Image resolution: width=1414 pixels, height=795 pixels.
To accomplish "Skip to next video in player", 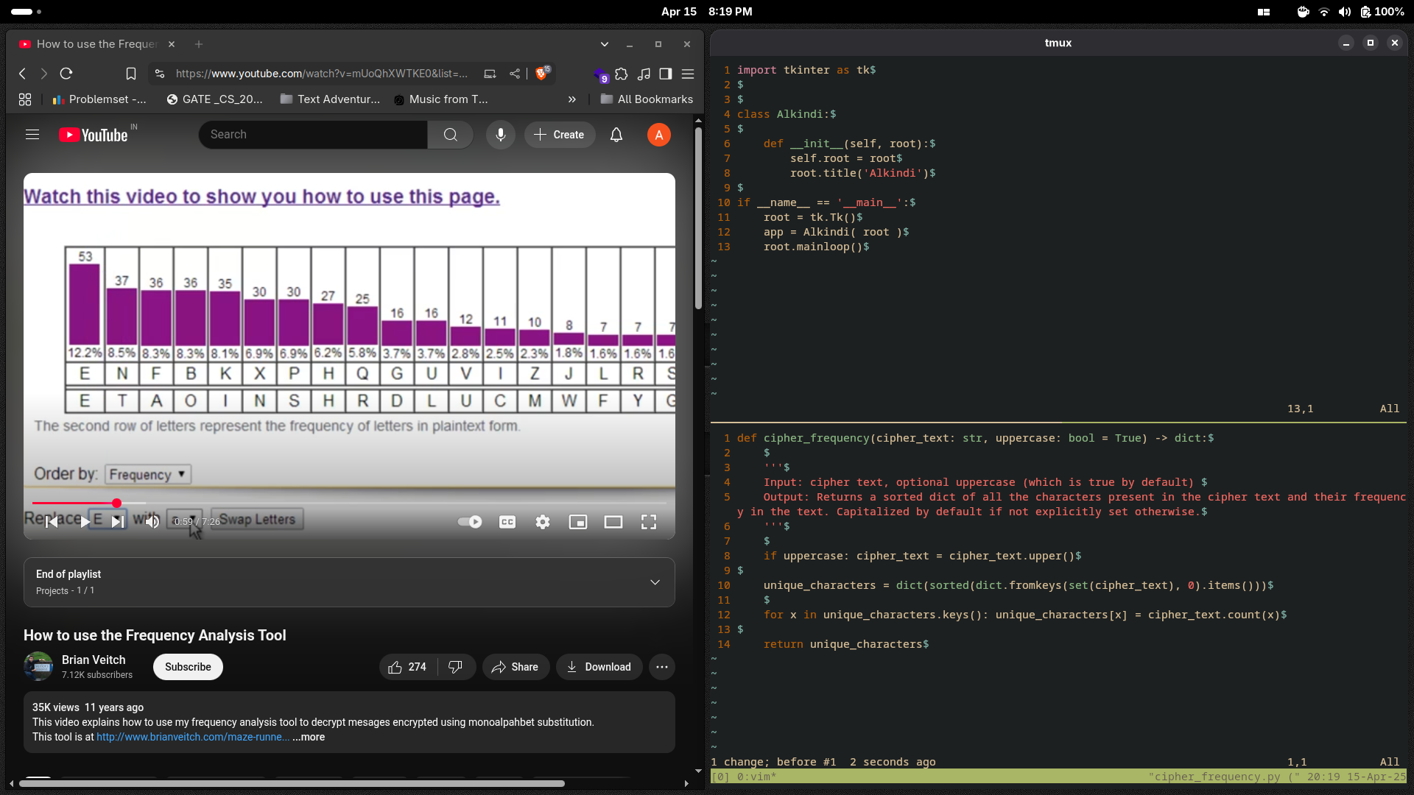I will point(118,522).
